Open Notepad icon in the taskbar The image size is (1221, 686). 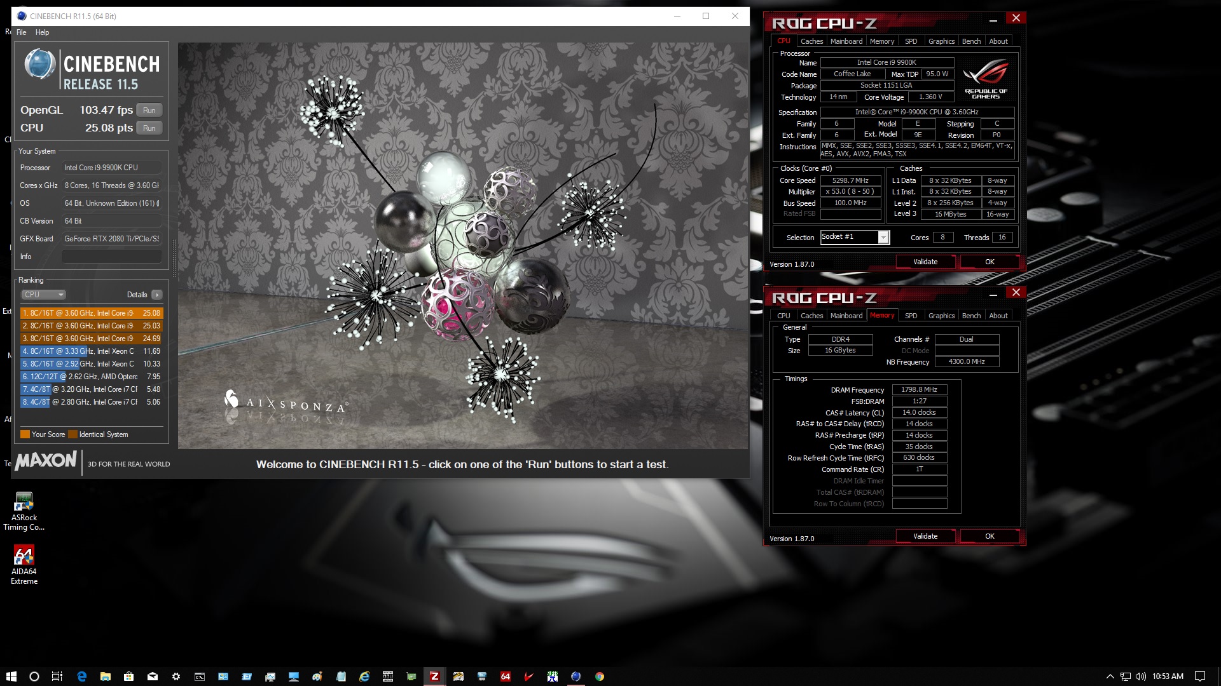click(x=341, y=676)
